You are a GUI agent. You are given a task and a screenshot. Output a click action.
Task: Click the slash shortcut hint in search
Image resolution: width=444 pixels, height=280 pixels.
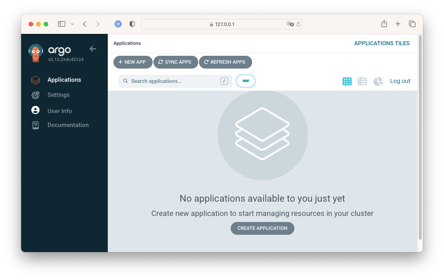224,81
